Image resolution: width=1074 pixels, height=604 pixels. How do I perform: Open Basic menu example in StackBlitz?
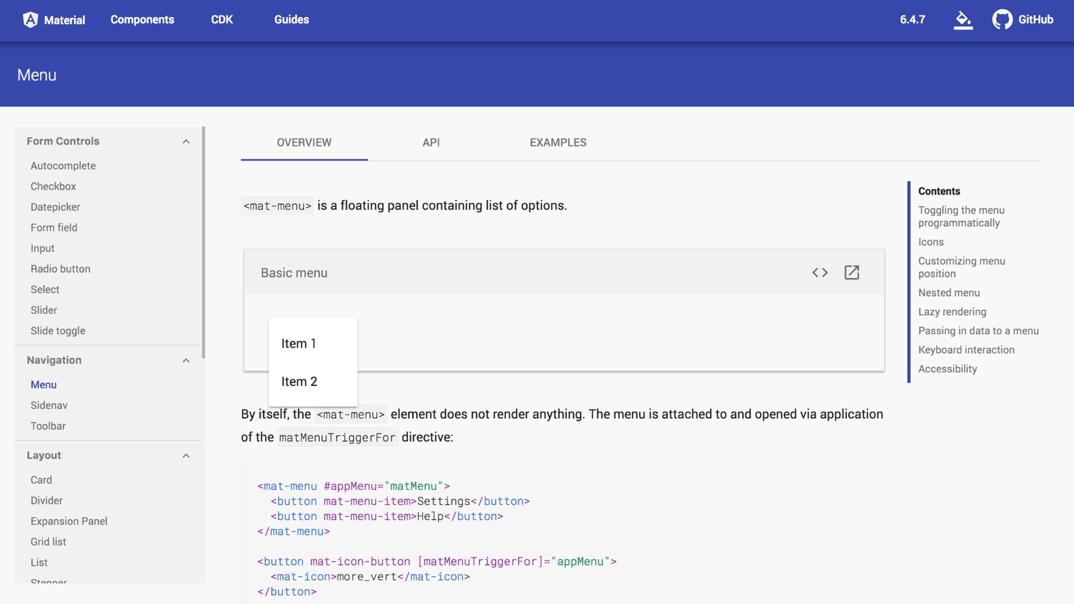pyautogui.click(x=851, y=272)
